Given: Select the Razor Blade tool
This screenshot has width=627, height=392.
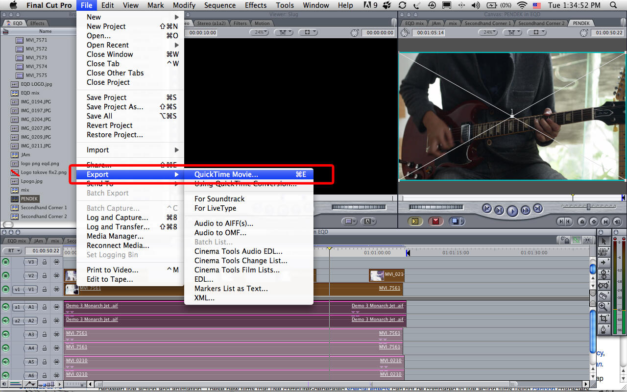Looking at the screenshot, I should [603, 295].
